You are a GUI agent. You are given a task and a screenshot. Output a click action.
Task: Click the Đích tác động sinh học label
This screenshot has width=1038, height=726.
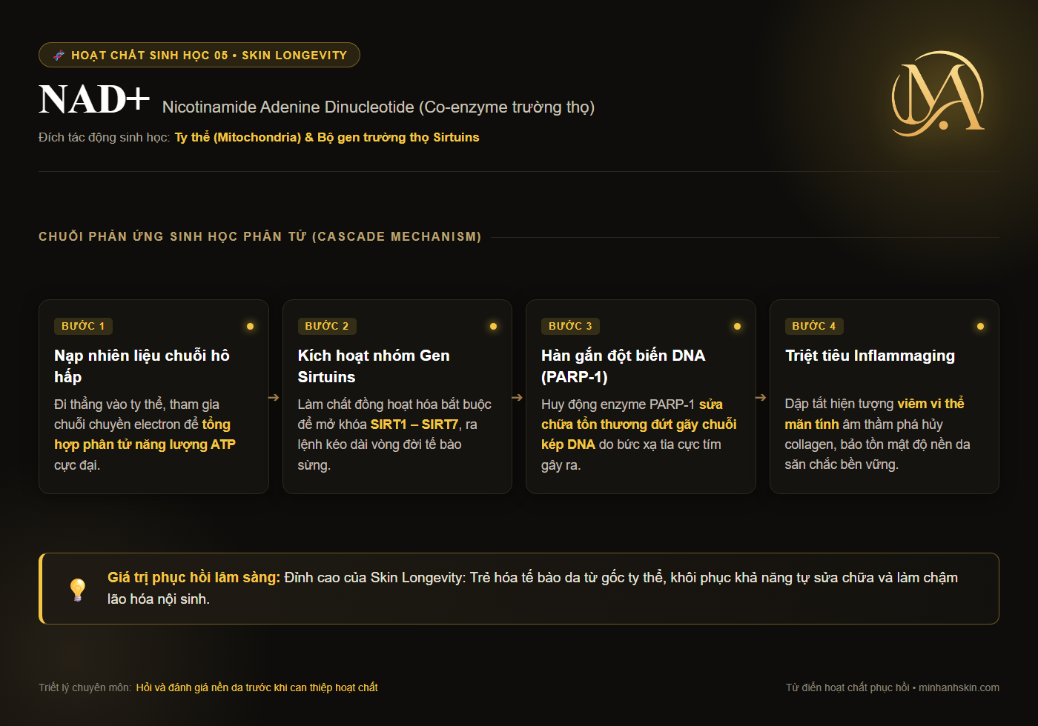[x=104, y=138]
